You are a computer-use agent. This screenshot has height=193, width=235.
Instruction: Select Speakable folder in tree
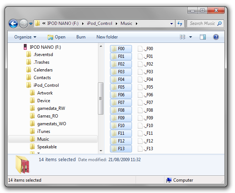43,147
